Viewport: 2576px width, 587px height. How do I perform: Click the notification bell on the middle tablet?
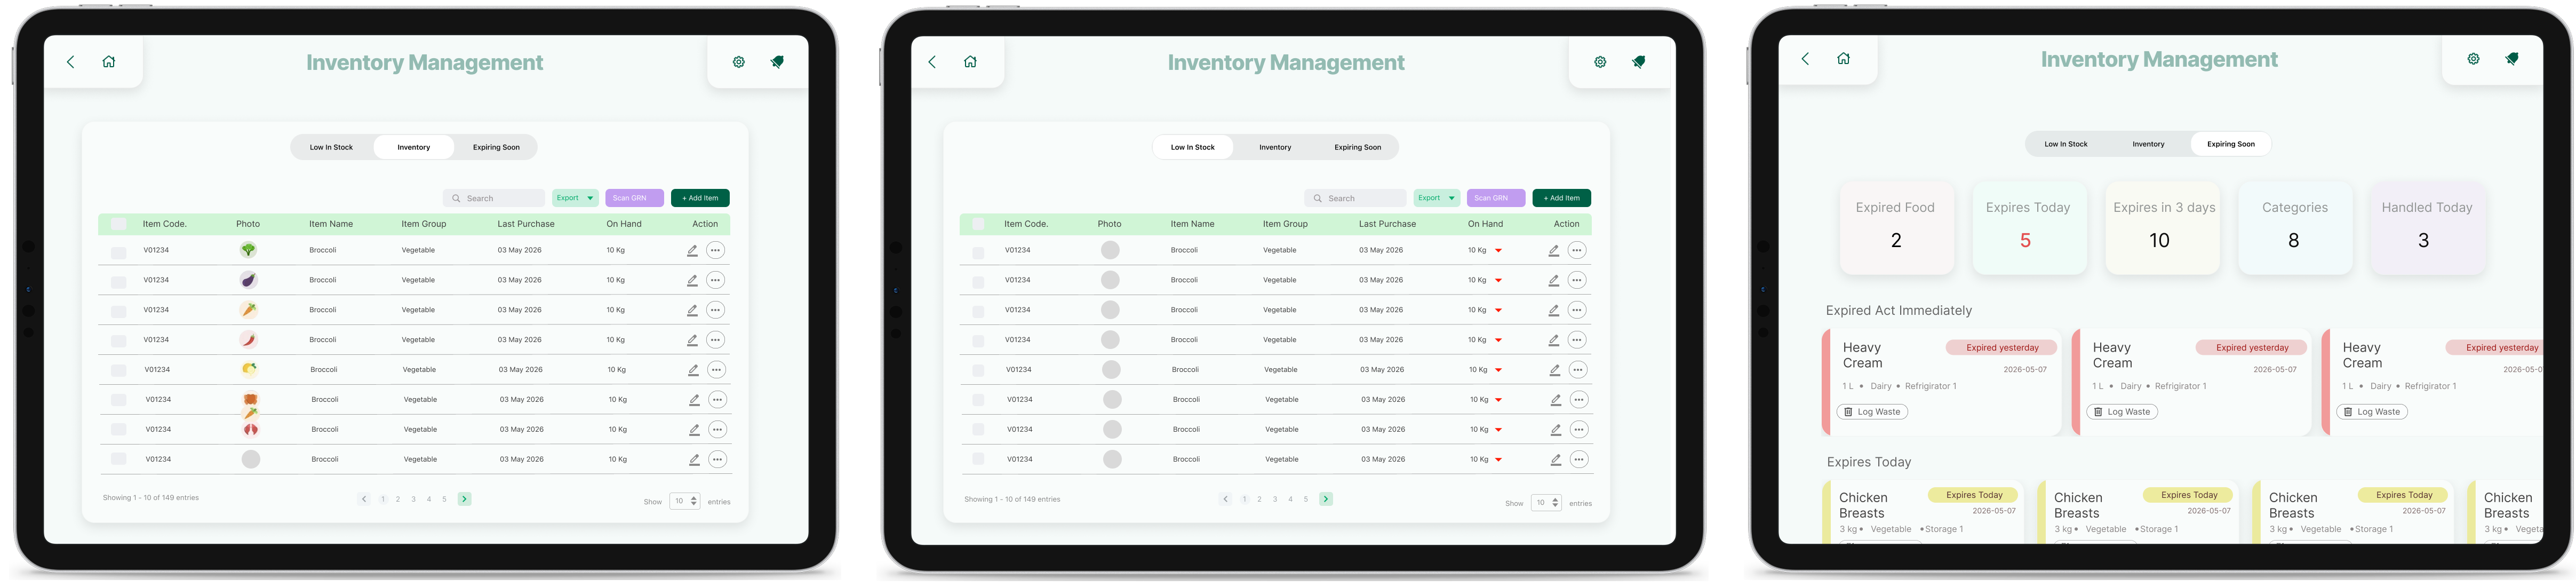pos(1638,62)
